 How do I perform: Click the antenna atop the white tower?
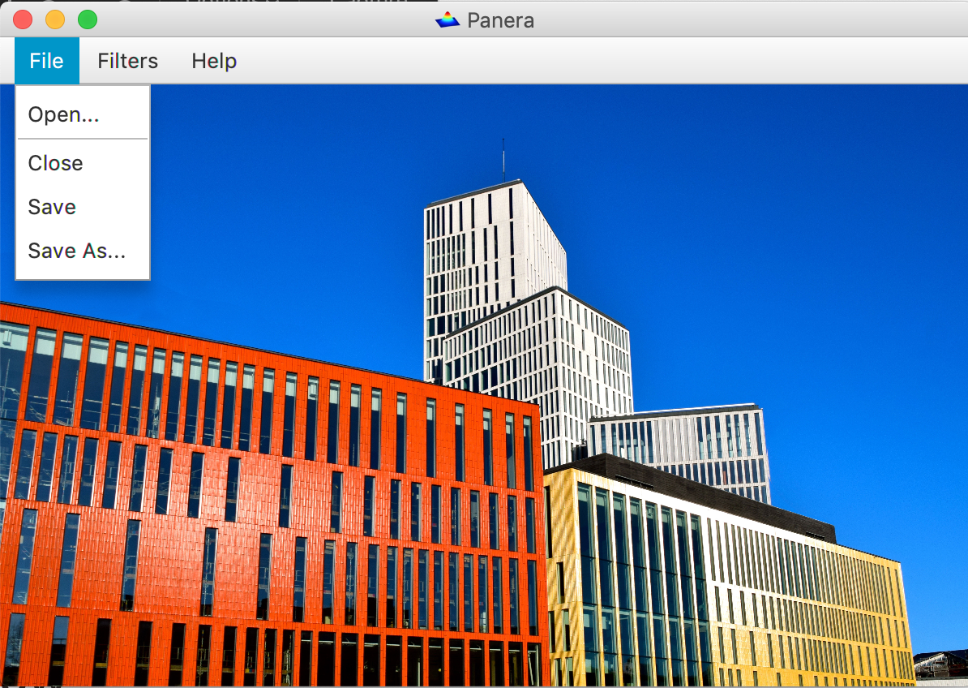point(503,160)
